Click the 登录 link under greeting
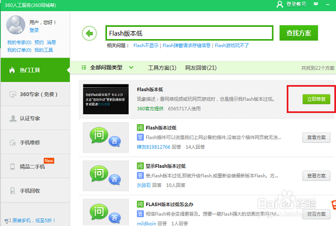Image resolution: width=336 pixels, height=226 pixels. click(x=34, y=30)
